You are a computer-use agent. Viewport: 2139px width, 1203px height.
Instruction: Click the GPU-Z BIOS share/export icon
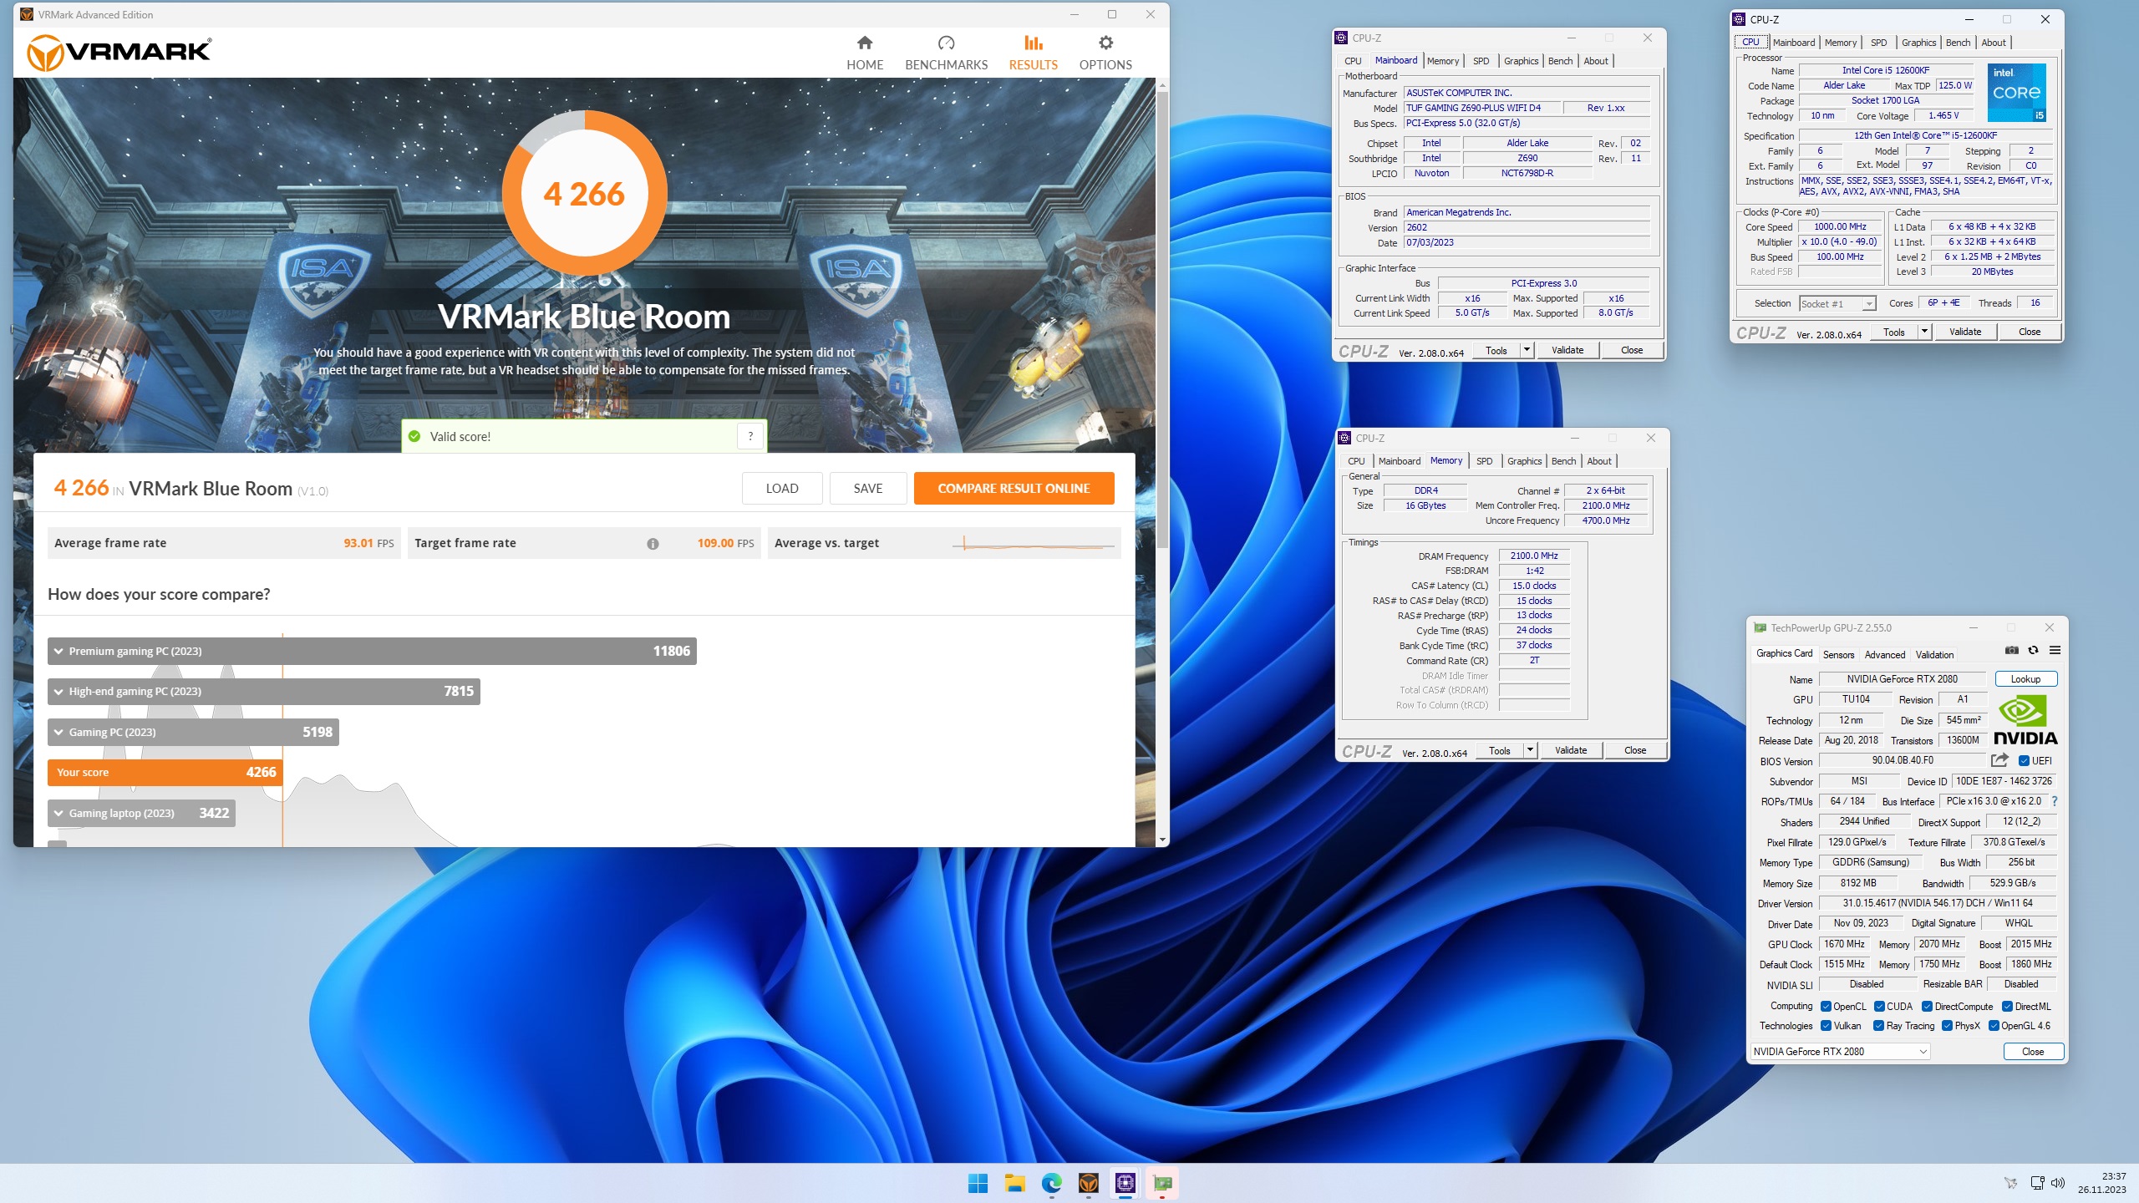[1999, 760]
